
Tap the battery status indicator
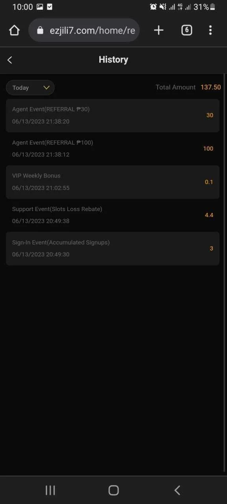pos(213,7)
